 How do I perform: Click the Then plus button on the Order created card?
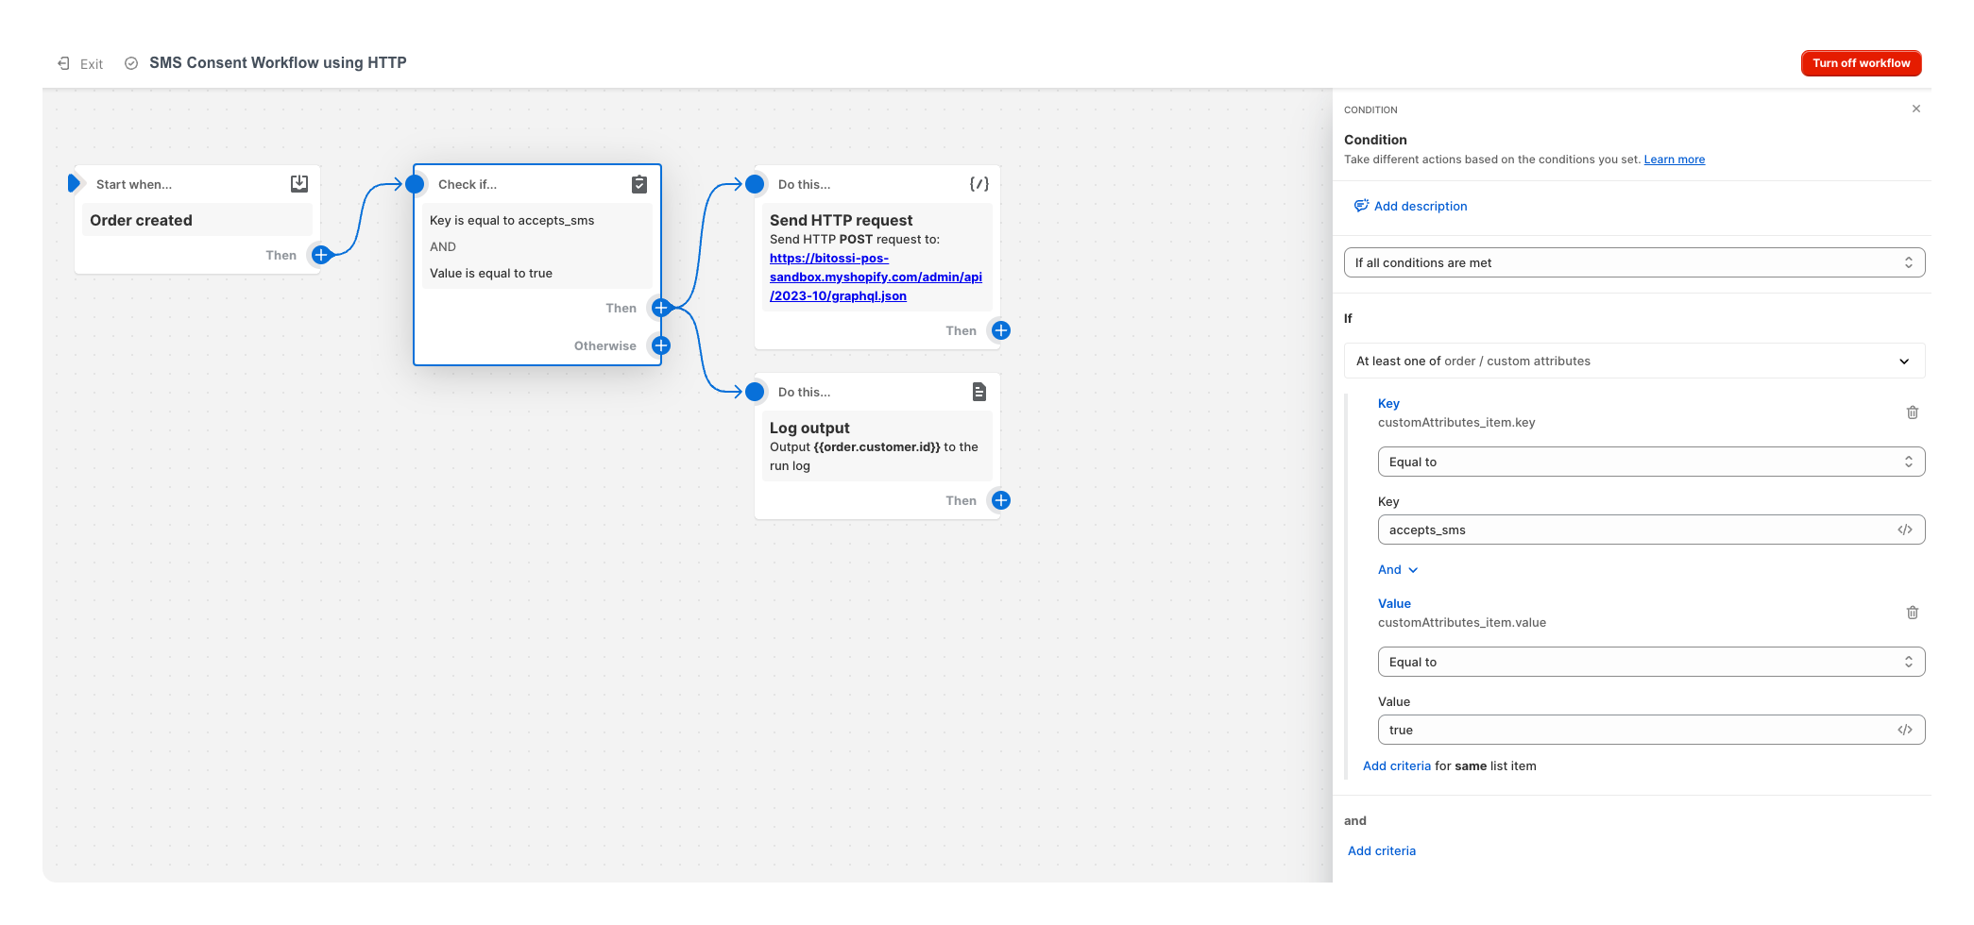320,254
